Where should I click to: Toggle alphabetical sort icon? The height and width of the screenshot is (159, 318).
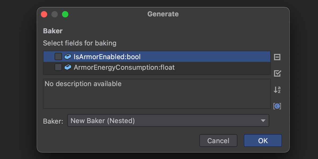point(277,90)
